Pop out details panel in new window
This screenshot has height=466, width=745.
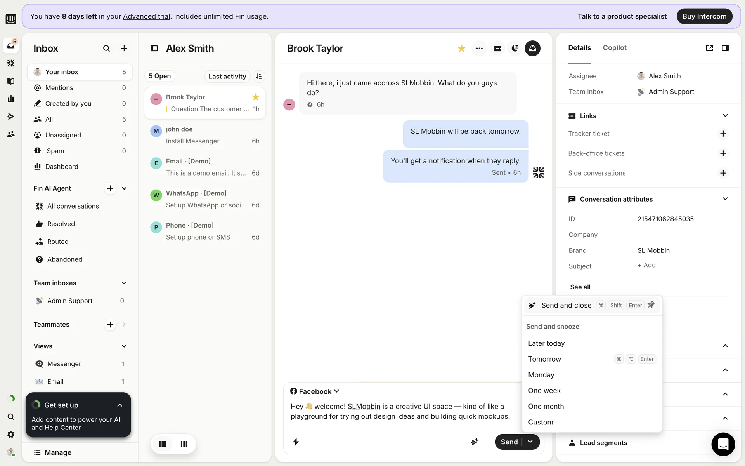click(709, 48)
